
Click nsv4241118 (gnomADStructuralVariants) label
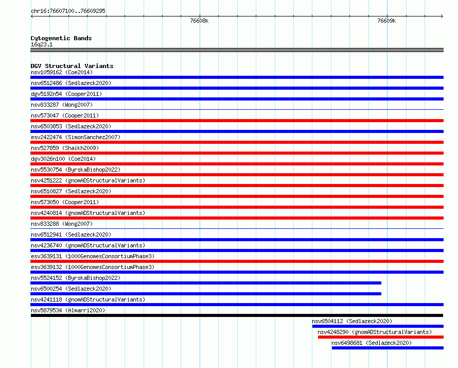(x=88, y=299)
